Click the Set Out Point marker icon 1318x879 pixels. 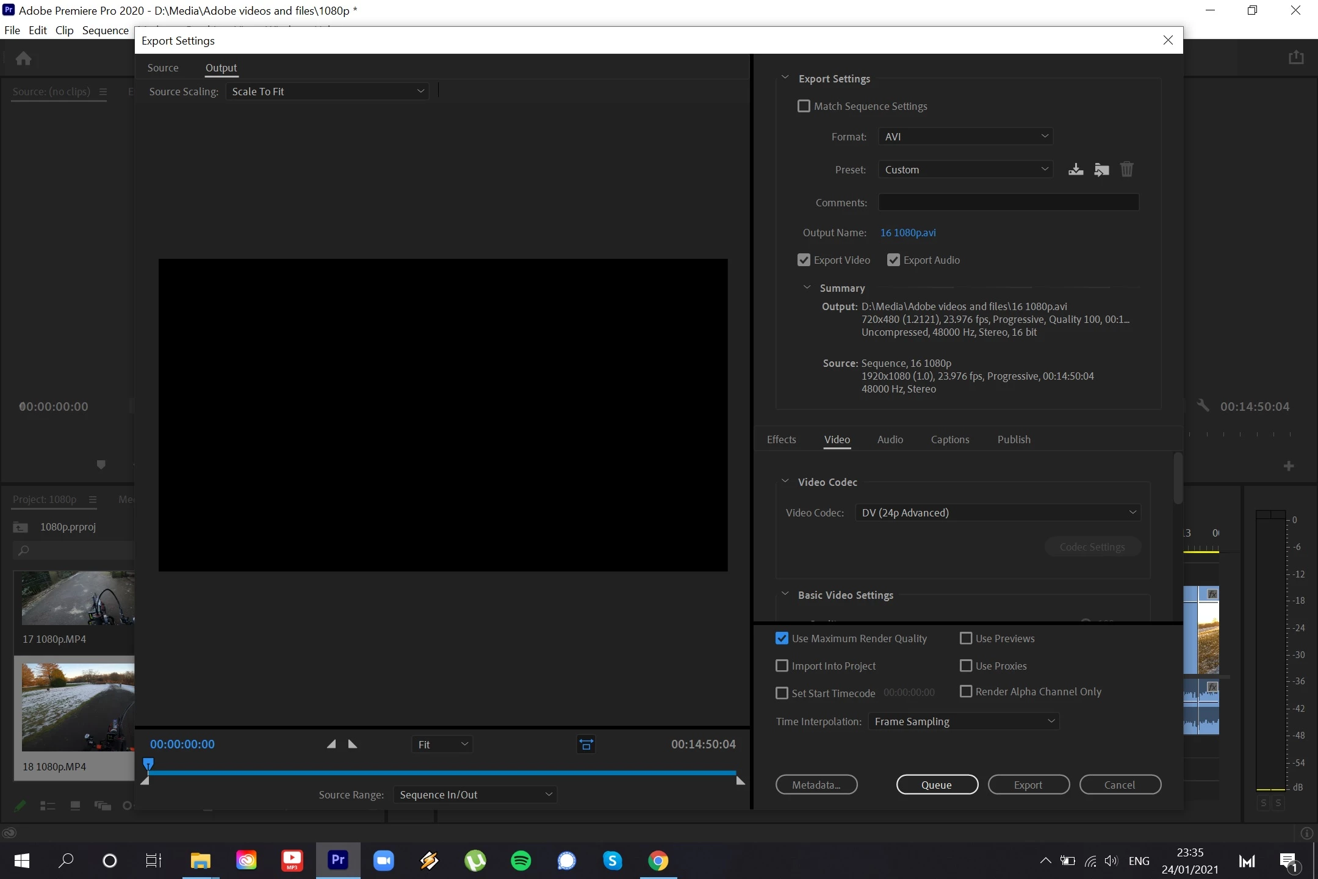click(x=353, y=744)
